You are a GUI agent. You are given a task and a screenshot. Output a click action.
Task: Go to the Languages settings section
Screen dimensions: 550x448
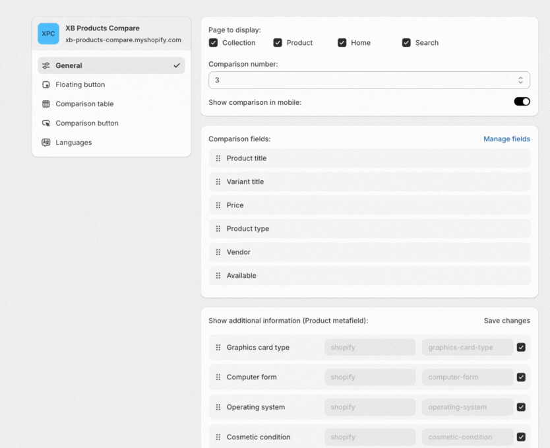74,143
